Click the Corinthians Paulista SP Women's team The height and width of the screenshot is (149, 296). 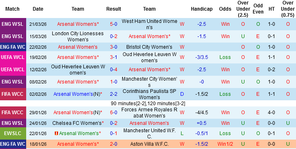coord(149,94)
